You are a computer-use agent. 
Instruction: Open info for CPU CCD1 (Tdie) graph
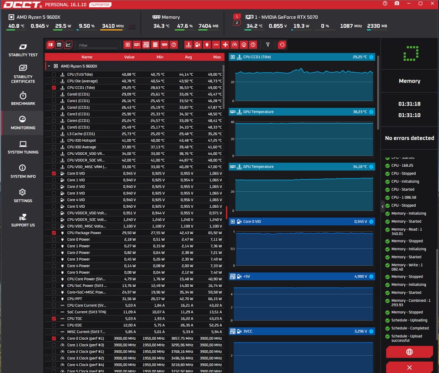click(371, 57)
